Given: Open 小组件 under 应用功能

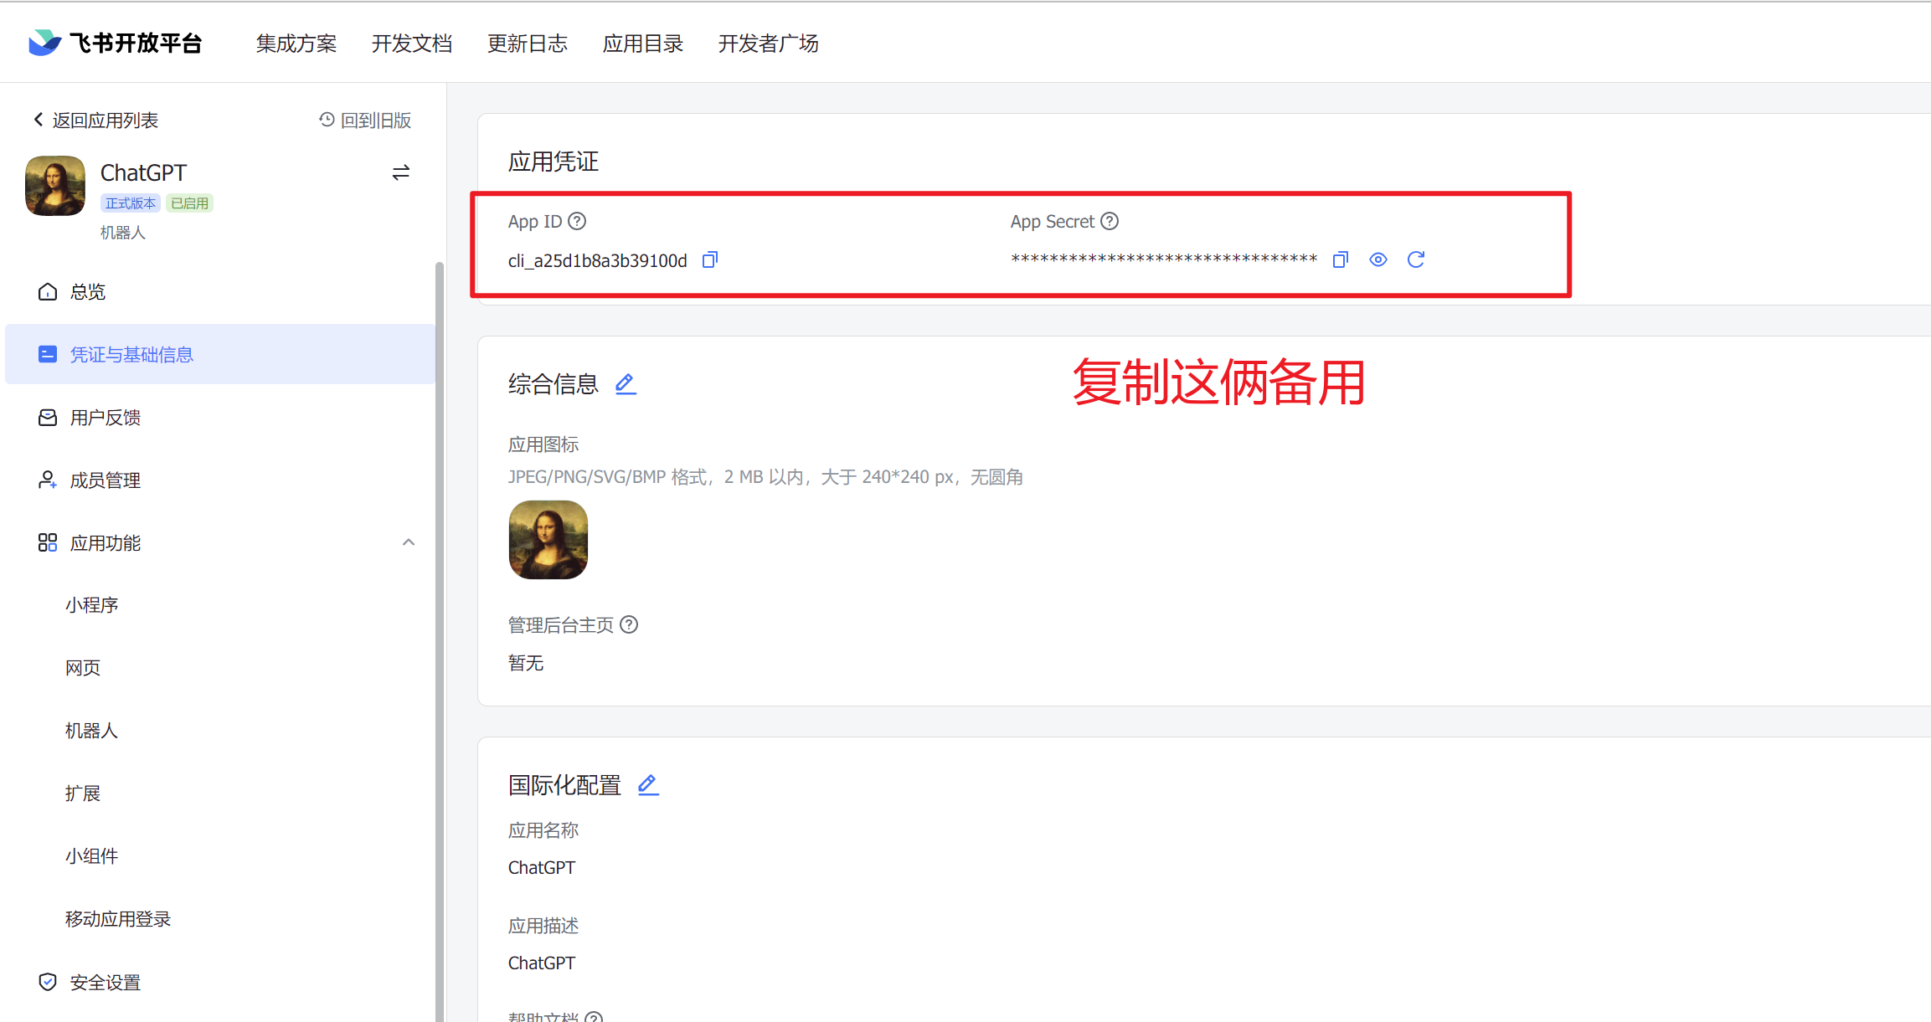Looking at the screenshot, I should click(x=92, y=856).
